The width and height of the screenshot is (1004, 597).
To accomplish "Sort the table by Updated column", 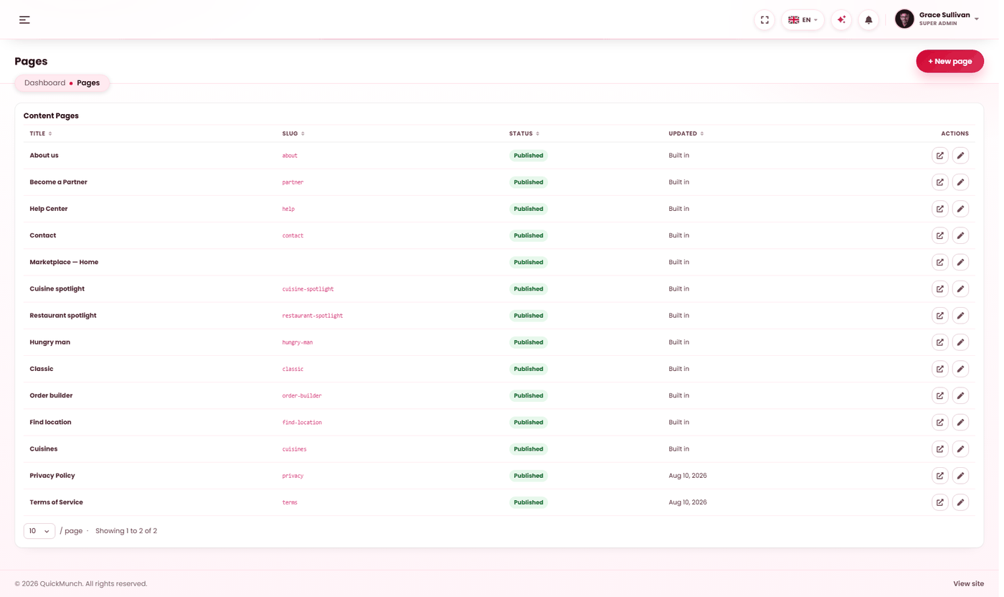I will tap(686, 133).
